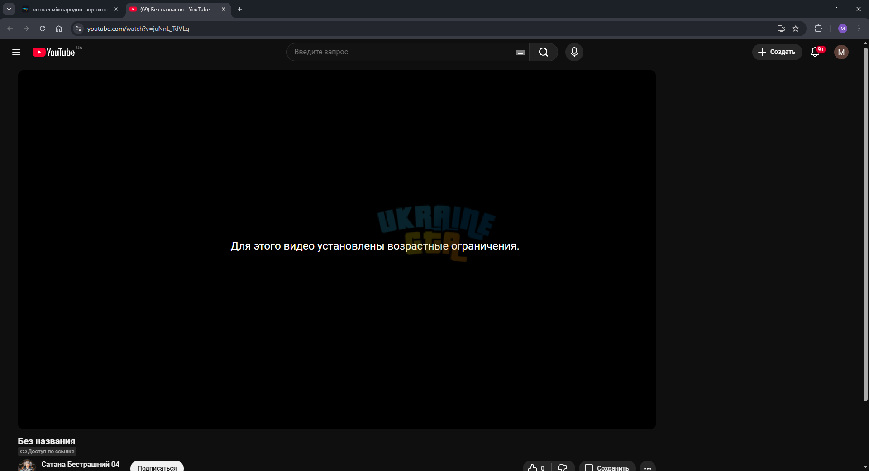Viewport: 869px width, 471px height.
Task: Go forward in browser history
Action: [26, 29]
